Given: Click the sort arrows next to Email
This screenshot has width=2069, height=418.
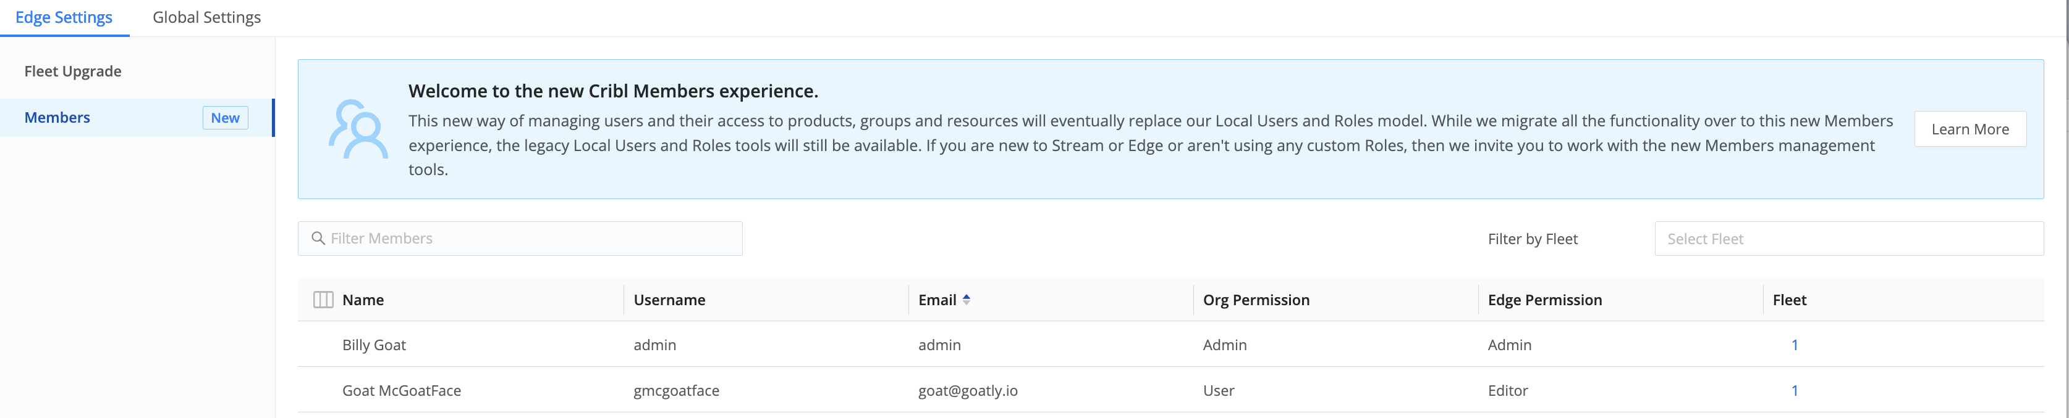Looking at the screenshot, I should pyautogui.click(x=967, y=300).
